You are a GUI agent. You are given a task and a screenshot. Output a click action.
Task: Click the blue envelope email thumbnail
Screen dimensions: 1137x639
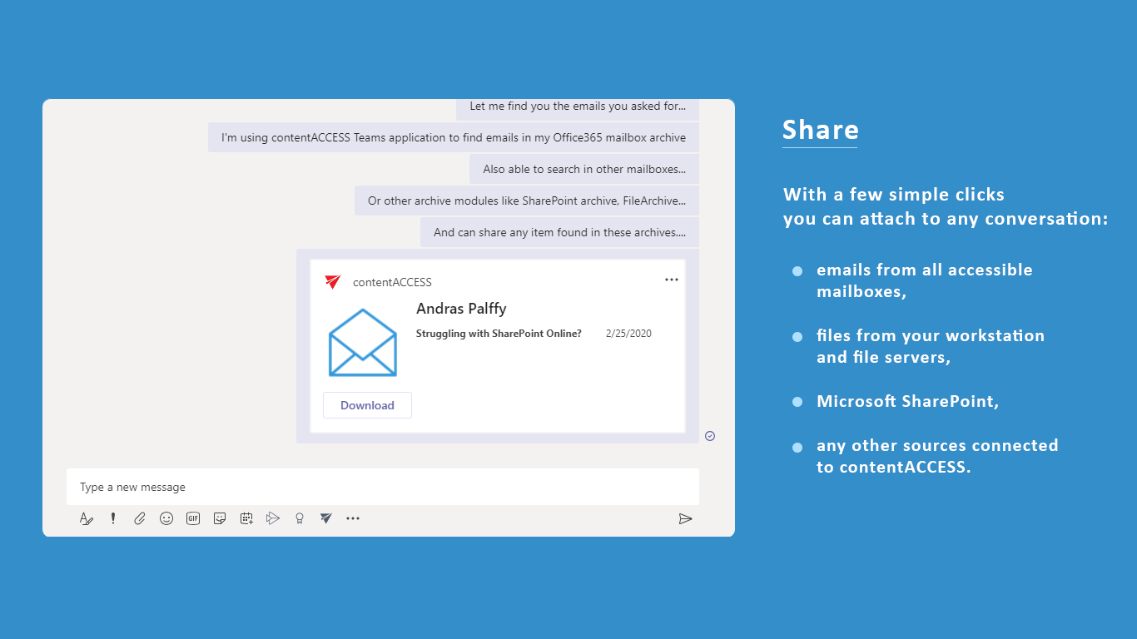click(x=363, y=342)
